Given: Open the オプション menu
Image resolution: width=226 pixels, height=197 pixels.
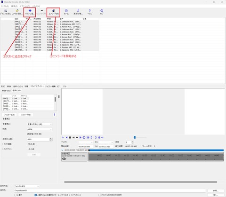Looking at the screenshot, I should [25, 6].
